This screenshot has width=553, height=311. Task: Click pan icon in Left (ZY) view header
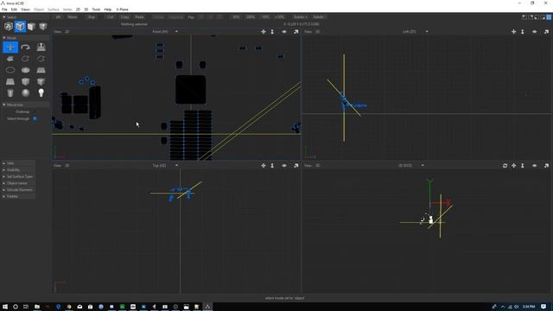tap(513, 32)
